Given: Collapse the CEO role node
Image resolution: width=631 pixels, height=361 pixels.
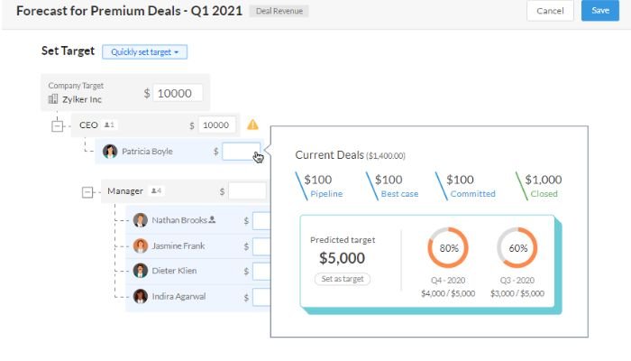Looking at the screenshot, I should (57, 126).
